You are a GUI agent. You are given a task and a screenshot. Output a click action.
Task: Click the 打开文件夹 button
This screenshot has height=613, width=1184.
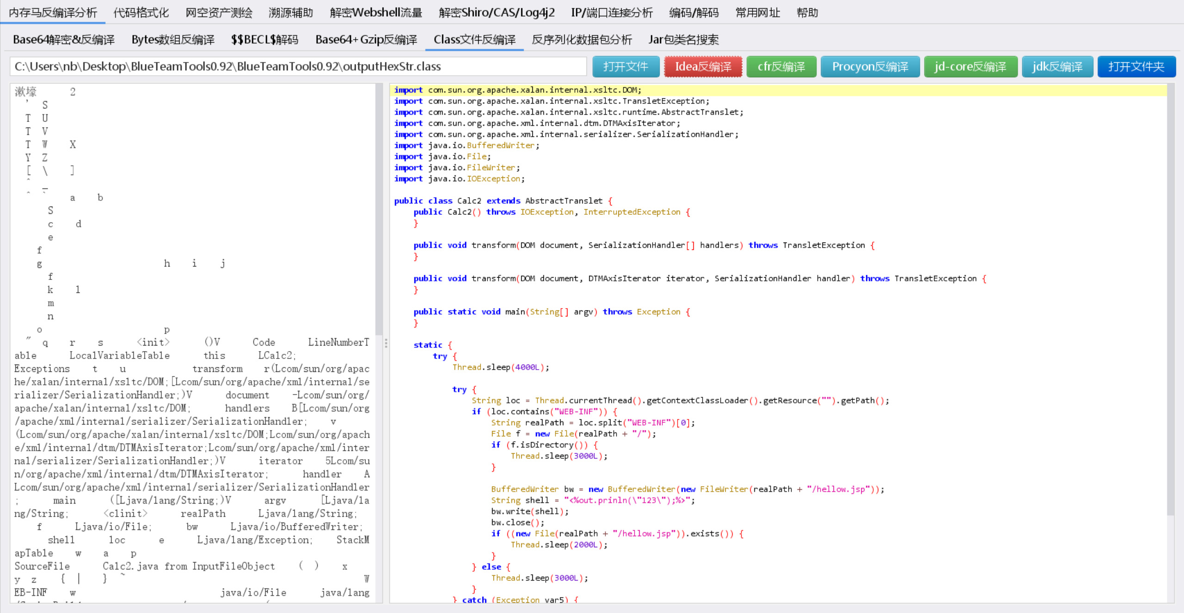coord(1136,67)
